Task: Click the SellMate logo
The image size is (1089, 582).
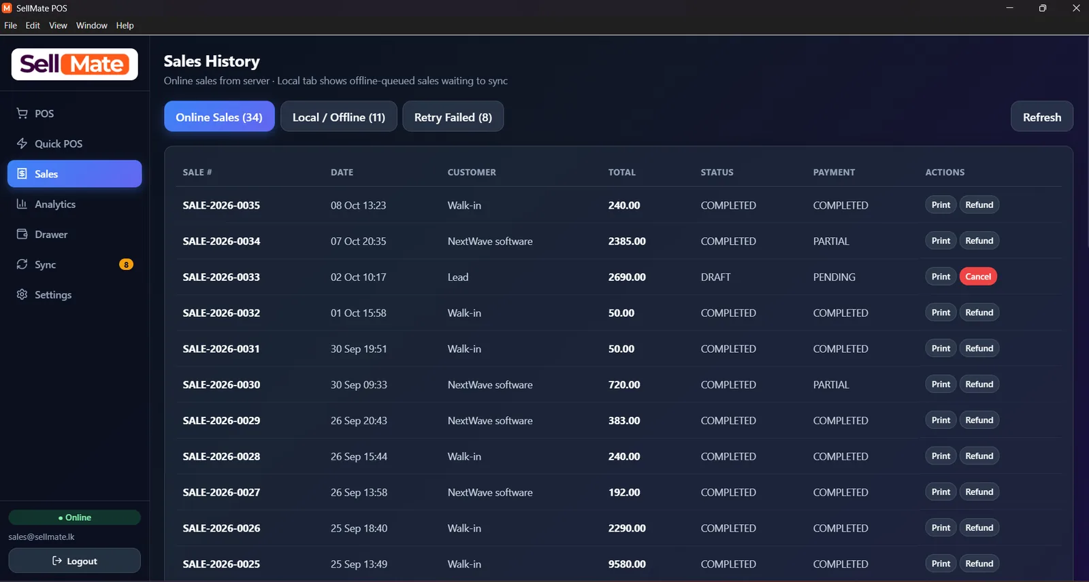Action: click(x=75, y=64)
